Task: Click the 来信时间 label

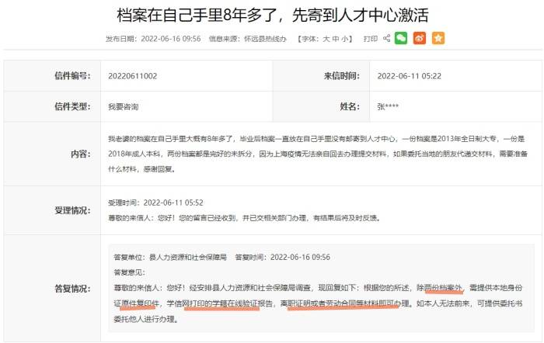Action: pos(342,76)
